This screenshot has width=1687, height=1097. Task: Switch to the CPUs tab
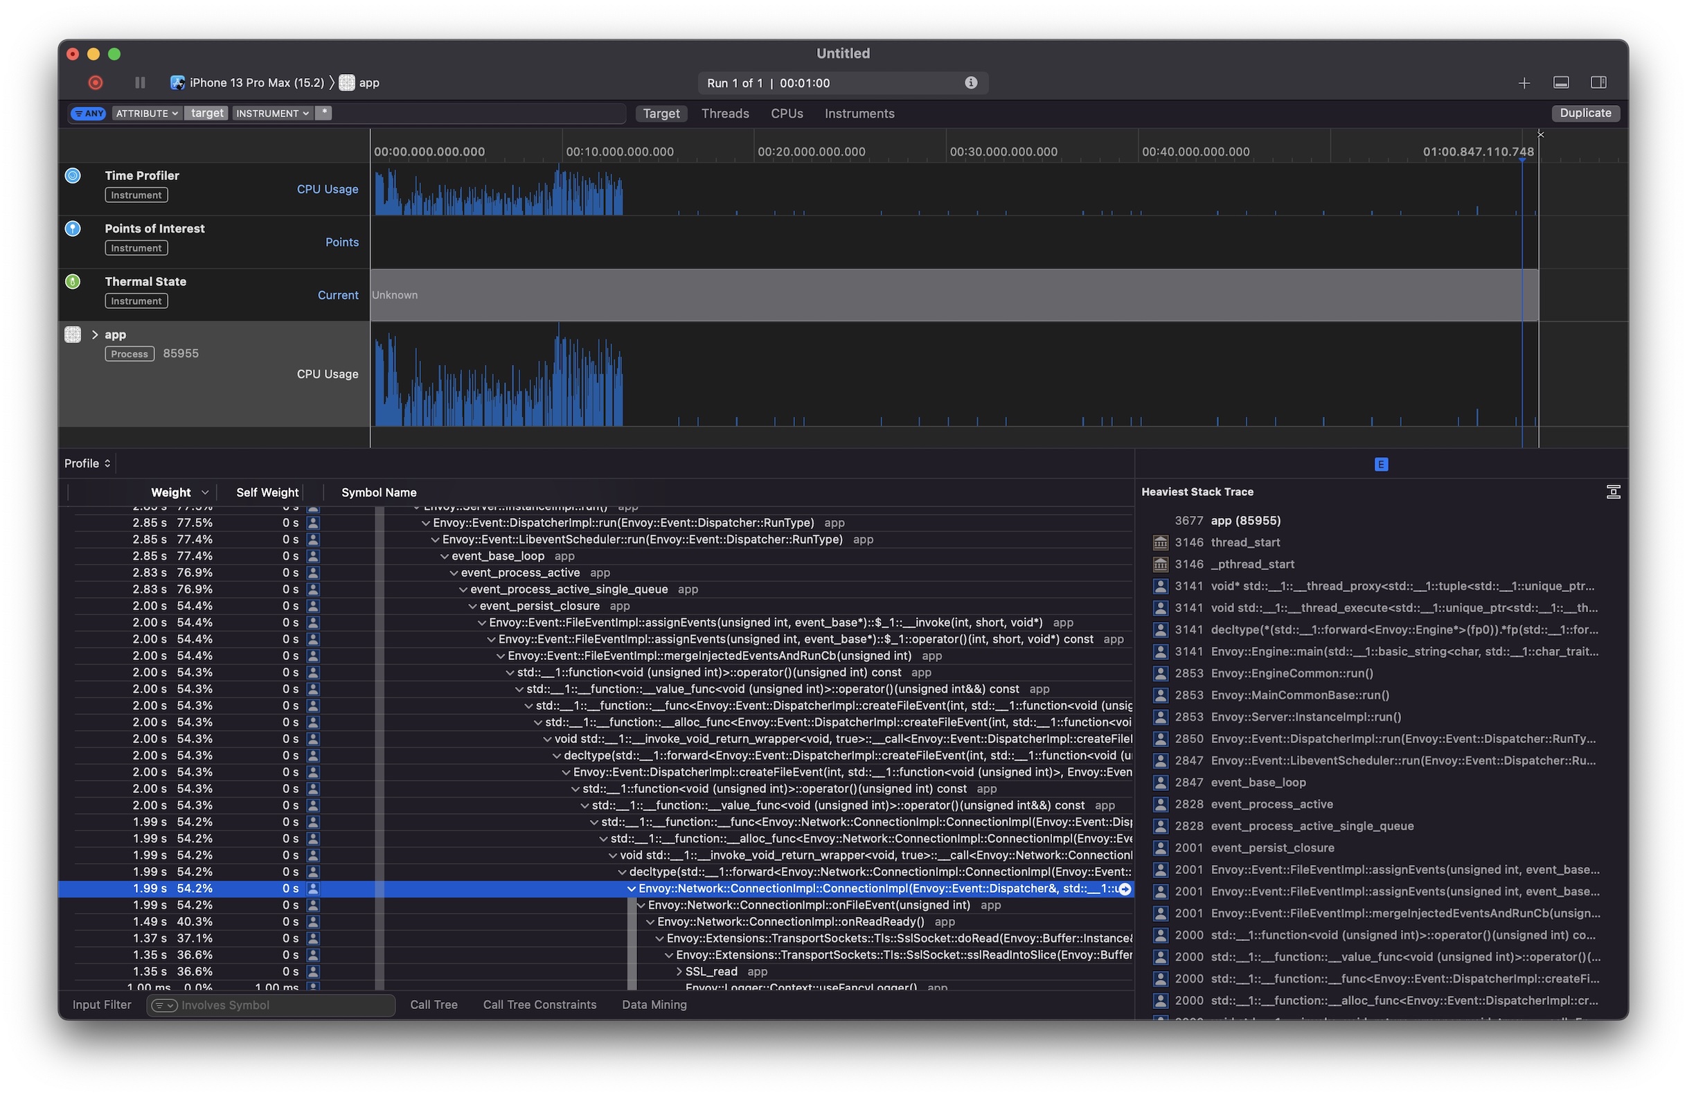[x=786, y=114]
